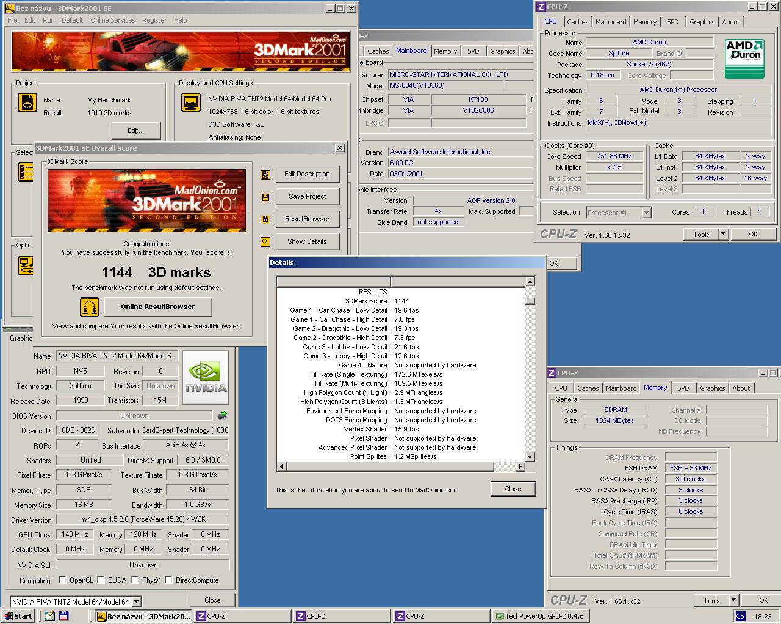
Task: Click the Core Speed value 751.86 MHz
Action: pos(614,157)
